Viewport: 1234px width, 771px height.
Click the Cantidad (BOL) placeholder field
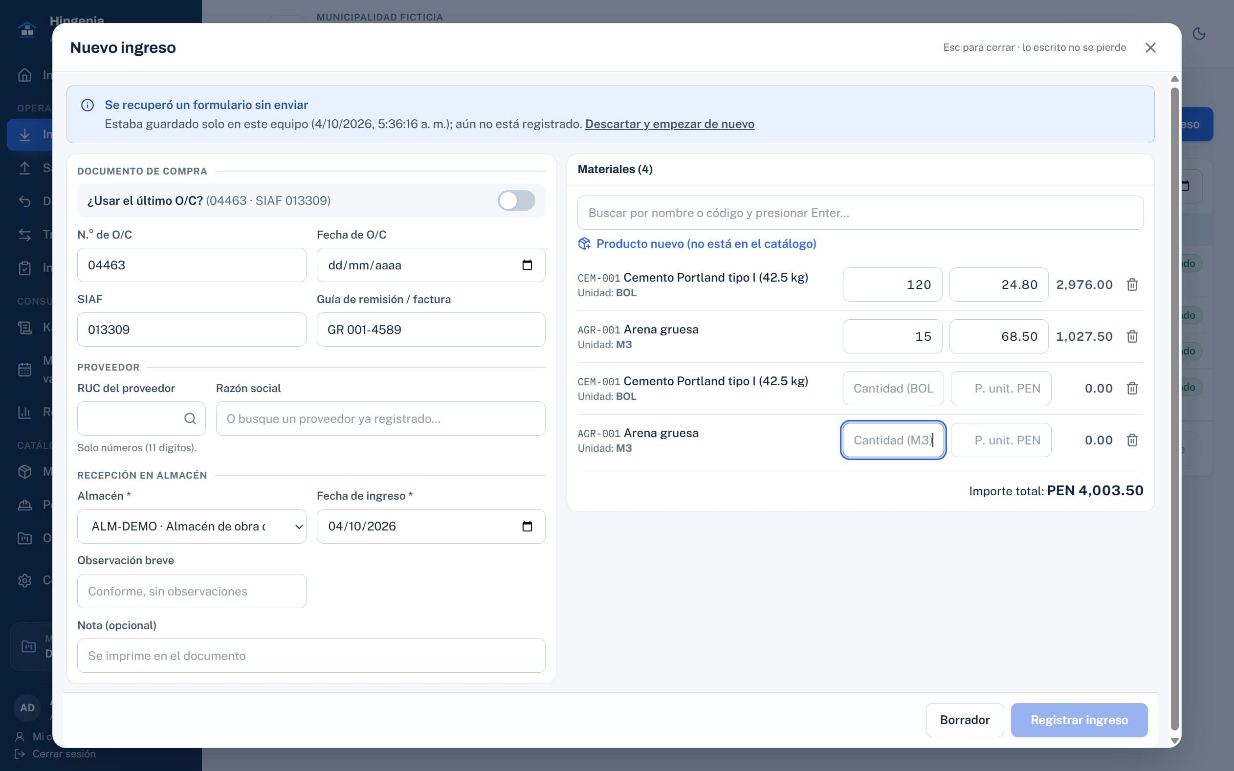point(893,389)
